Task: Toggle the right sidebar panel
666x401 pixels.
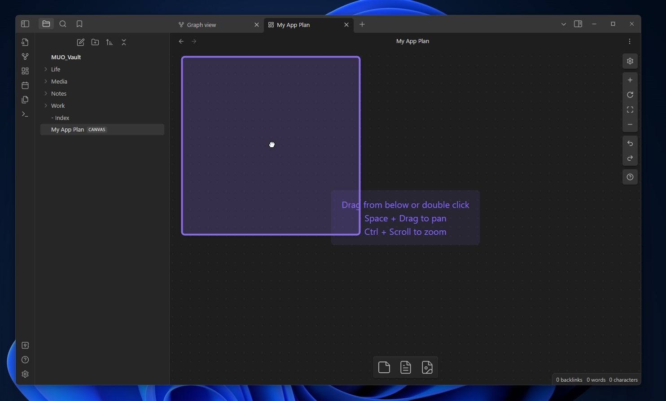Action: pyautogui.click(x=578, y=23)
